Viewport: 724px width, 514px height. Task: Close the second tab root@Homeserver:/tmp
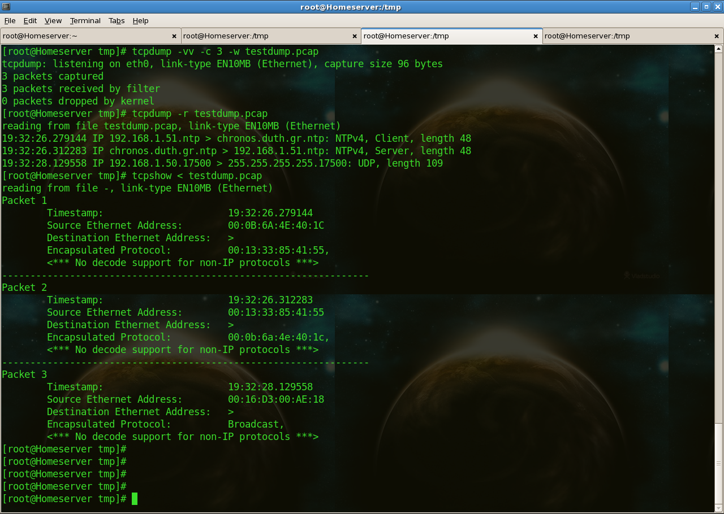click(355, 36)
